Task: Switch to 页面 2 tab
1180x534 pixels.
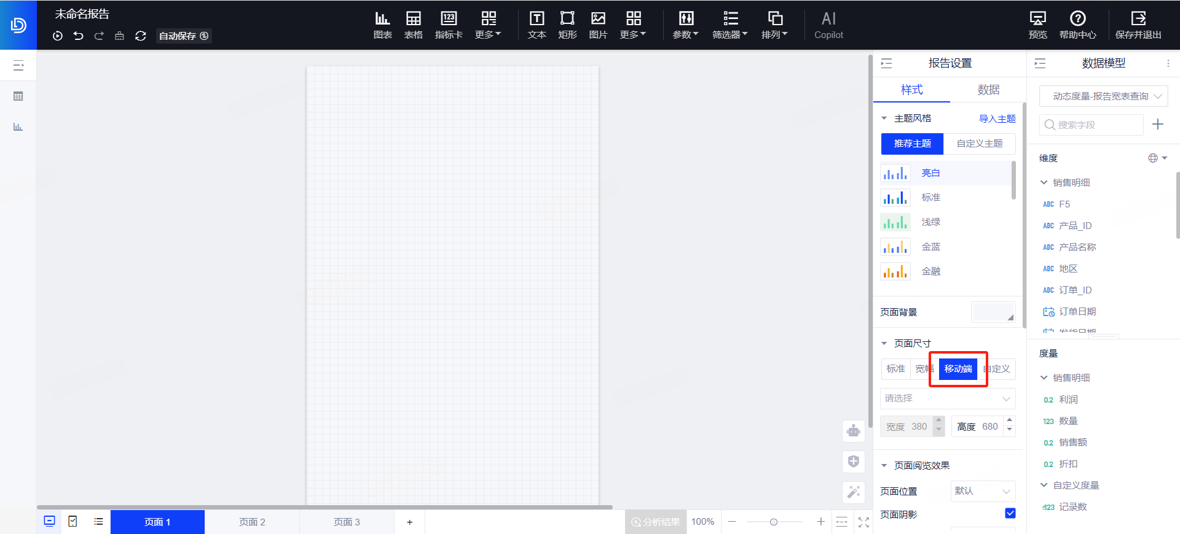Action: click(252, 522)
